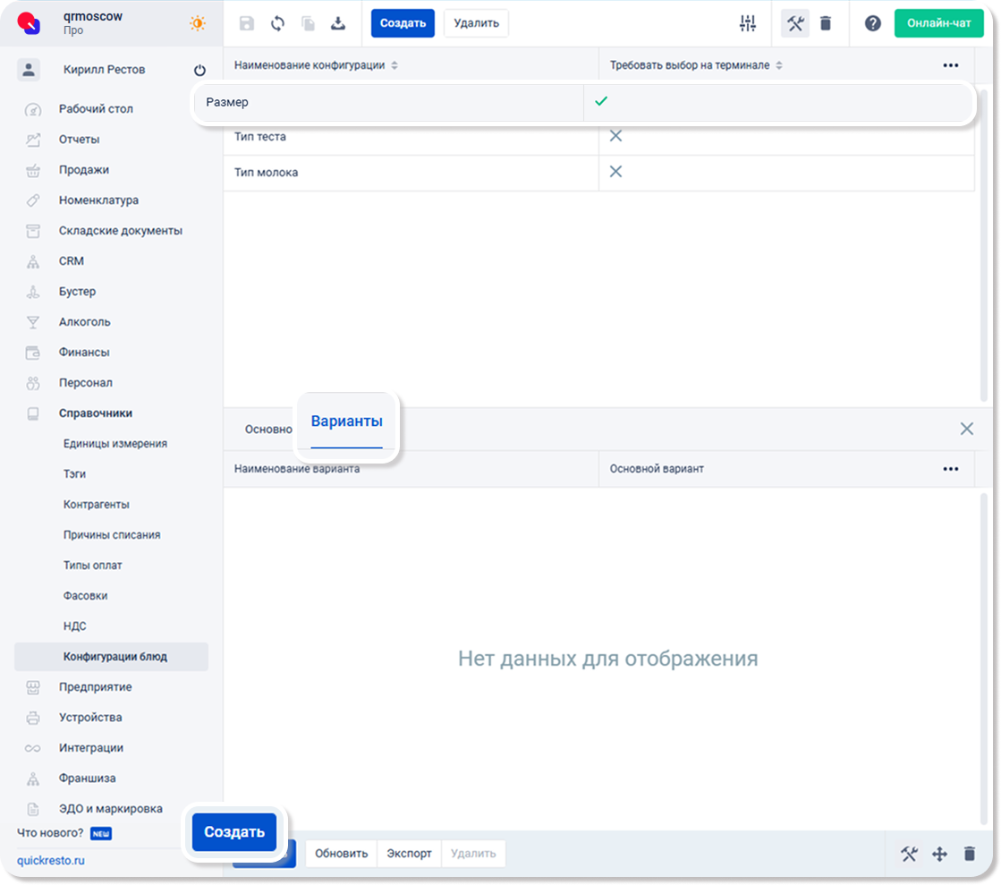Open Складские документы in sidebar
Viewport: 1001px width, 885px height.
pyautogui.click(x=120, y=231)
